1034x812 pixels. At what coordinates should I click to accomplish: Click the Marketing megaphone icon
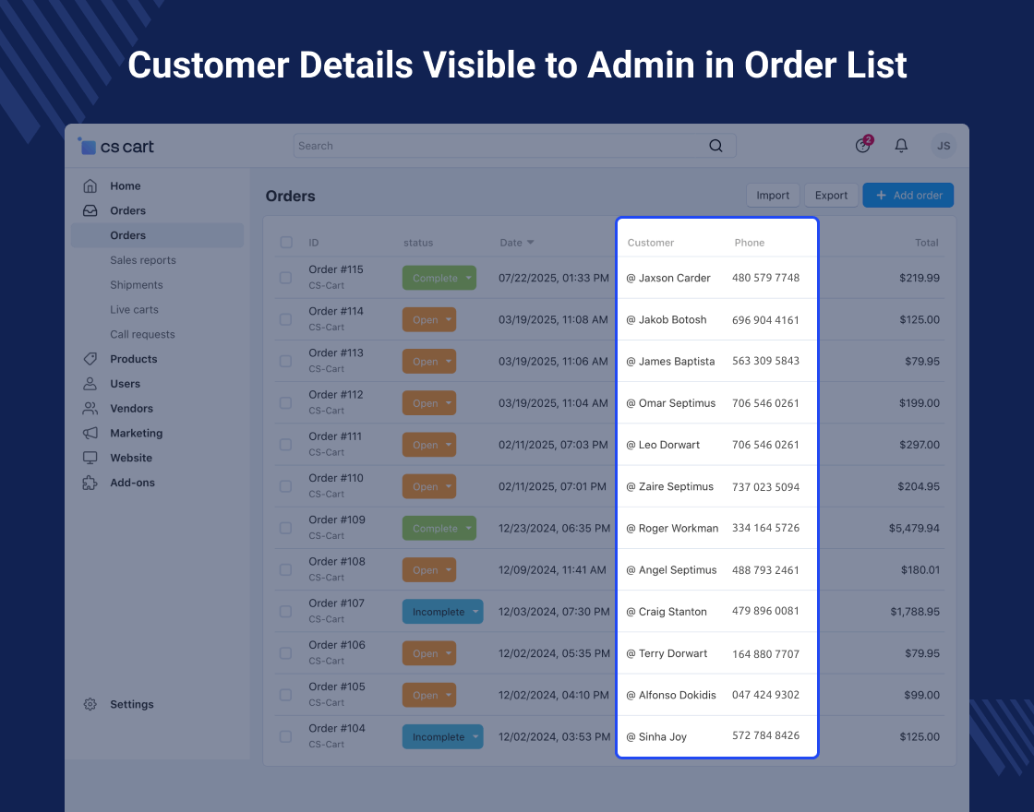pos(90,433)
